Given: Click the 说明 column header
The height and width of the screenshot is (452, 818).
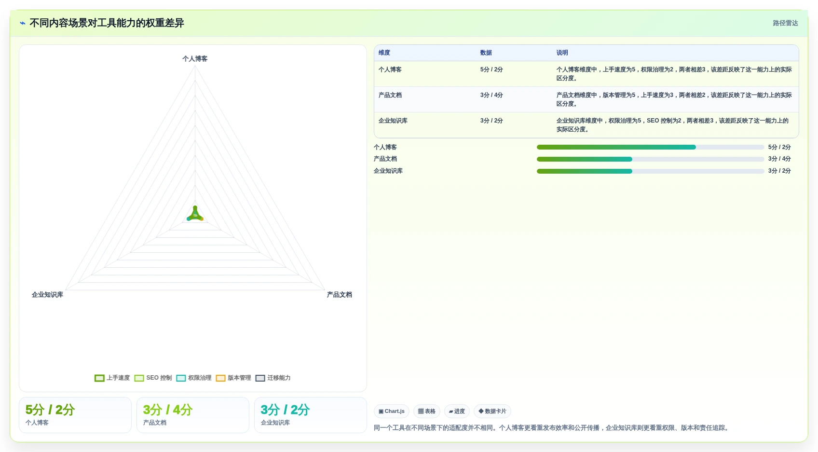Looking at the screenshot, I should 562,53.
